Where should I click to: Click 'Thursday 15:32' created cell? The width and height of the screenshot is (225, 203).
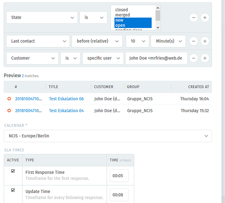pyautogui.click(x=195, y=111)
